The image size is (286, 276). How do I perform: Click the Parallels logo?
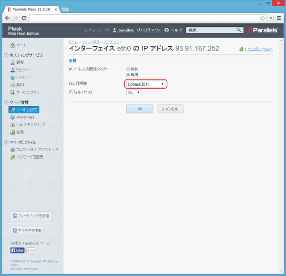[x=264, y=30]
